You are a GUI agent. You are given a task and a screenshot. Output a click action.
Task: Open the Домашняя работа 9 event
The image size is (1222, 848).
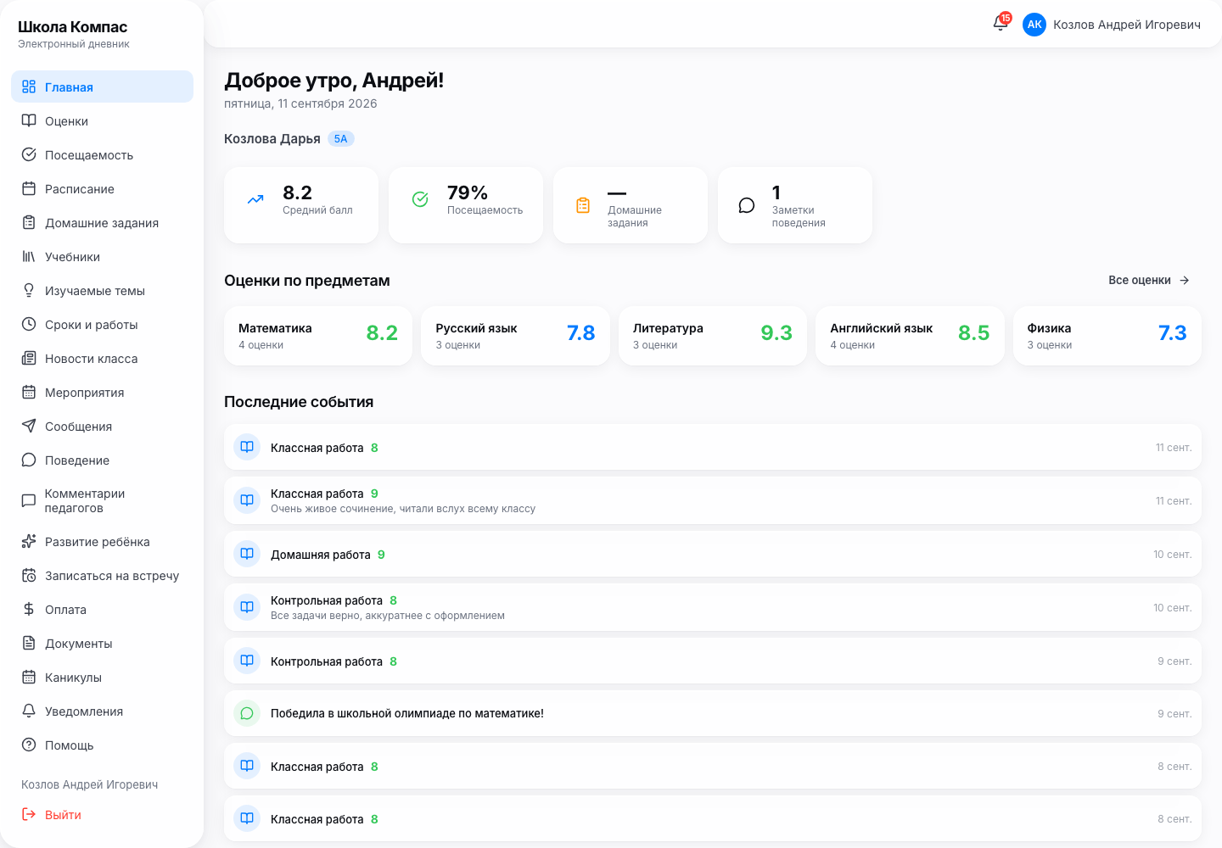click(713, 554)
